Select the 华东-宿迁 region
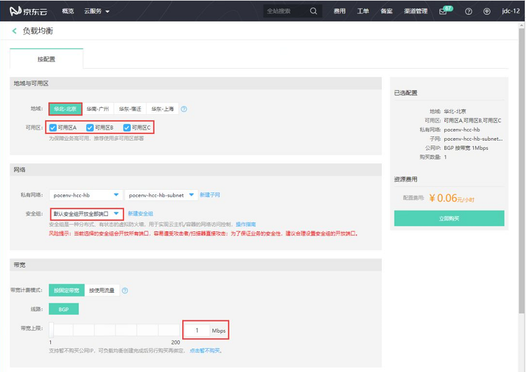 (130, 109)
